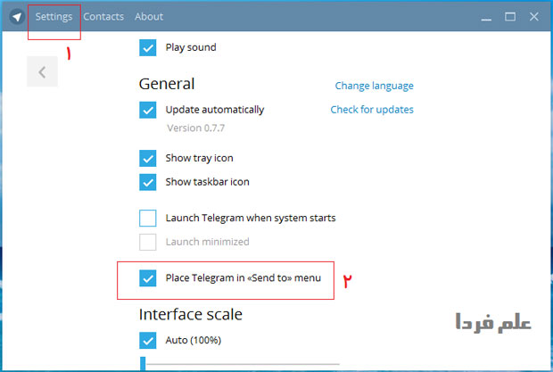Click the Change language link
The image size is (553, 372).
point(374,86)
